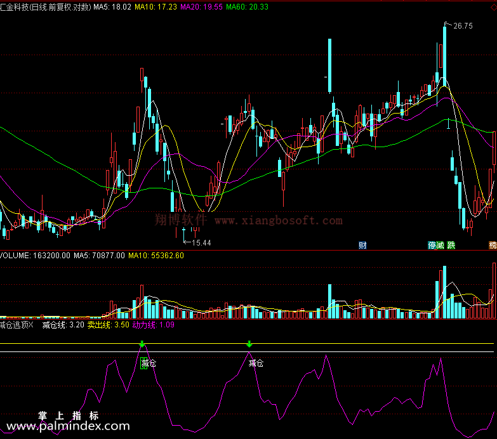Click the 汇金科技 daily chart title
The width and height of the screenshot is (497, 439).
pyautogui.click(x=46, y=7)
